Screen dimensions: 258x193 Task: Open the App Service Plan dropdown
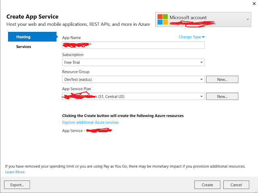point(133,97)
